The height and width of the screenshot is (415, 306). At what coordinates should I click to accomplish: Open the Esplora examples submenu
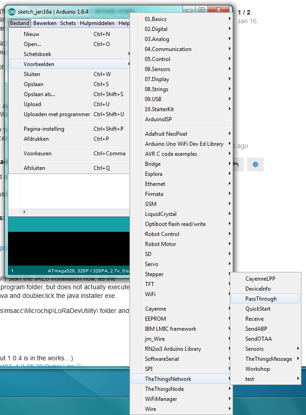coord(182,174)
